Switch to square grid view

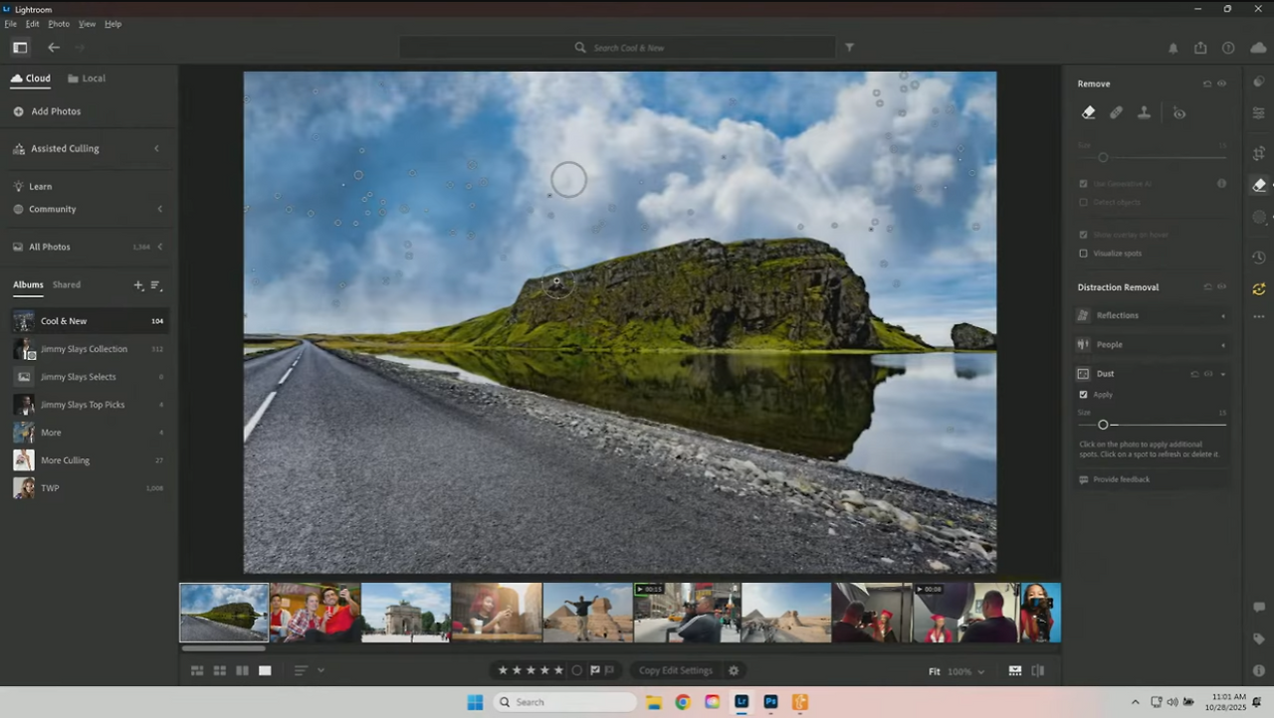click(220, 671)
